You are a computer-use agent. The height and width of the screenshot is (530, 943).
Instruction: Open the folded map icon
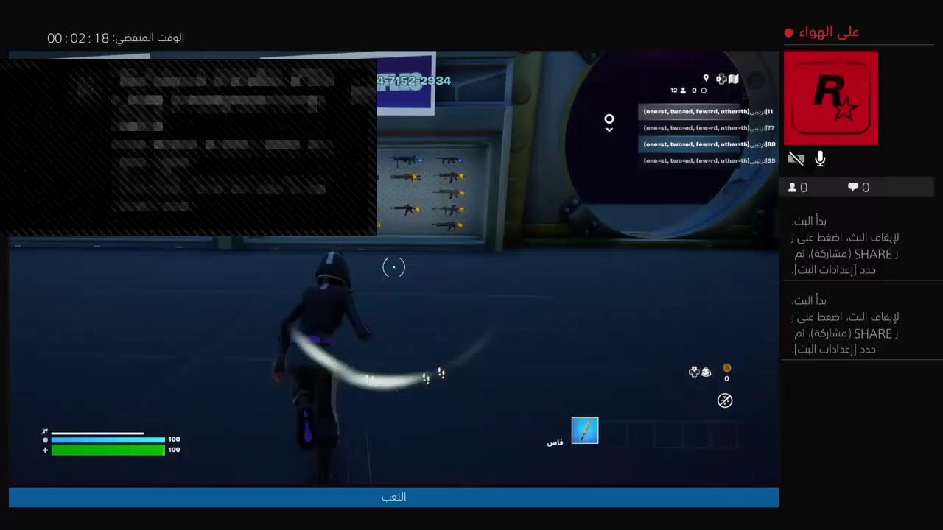[x=734, y=79]
